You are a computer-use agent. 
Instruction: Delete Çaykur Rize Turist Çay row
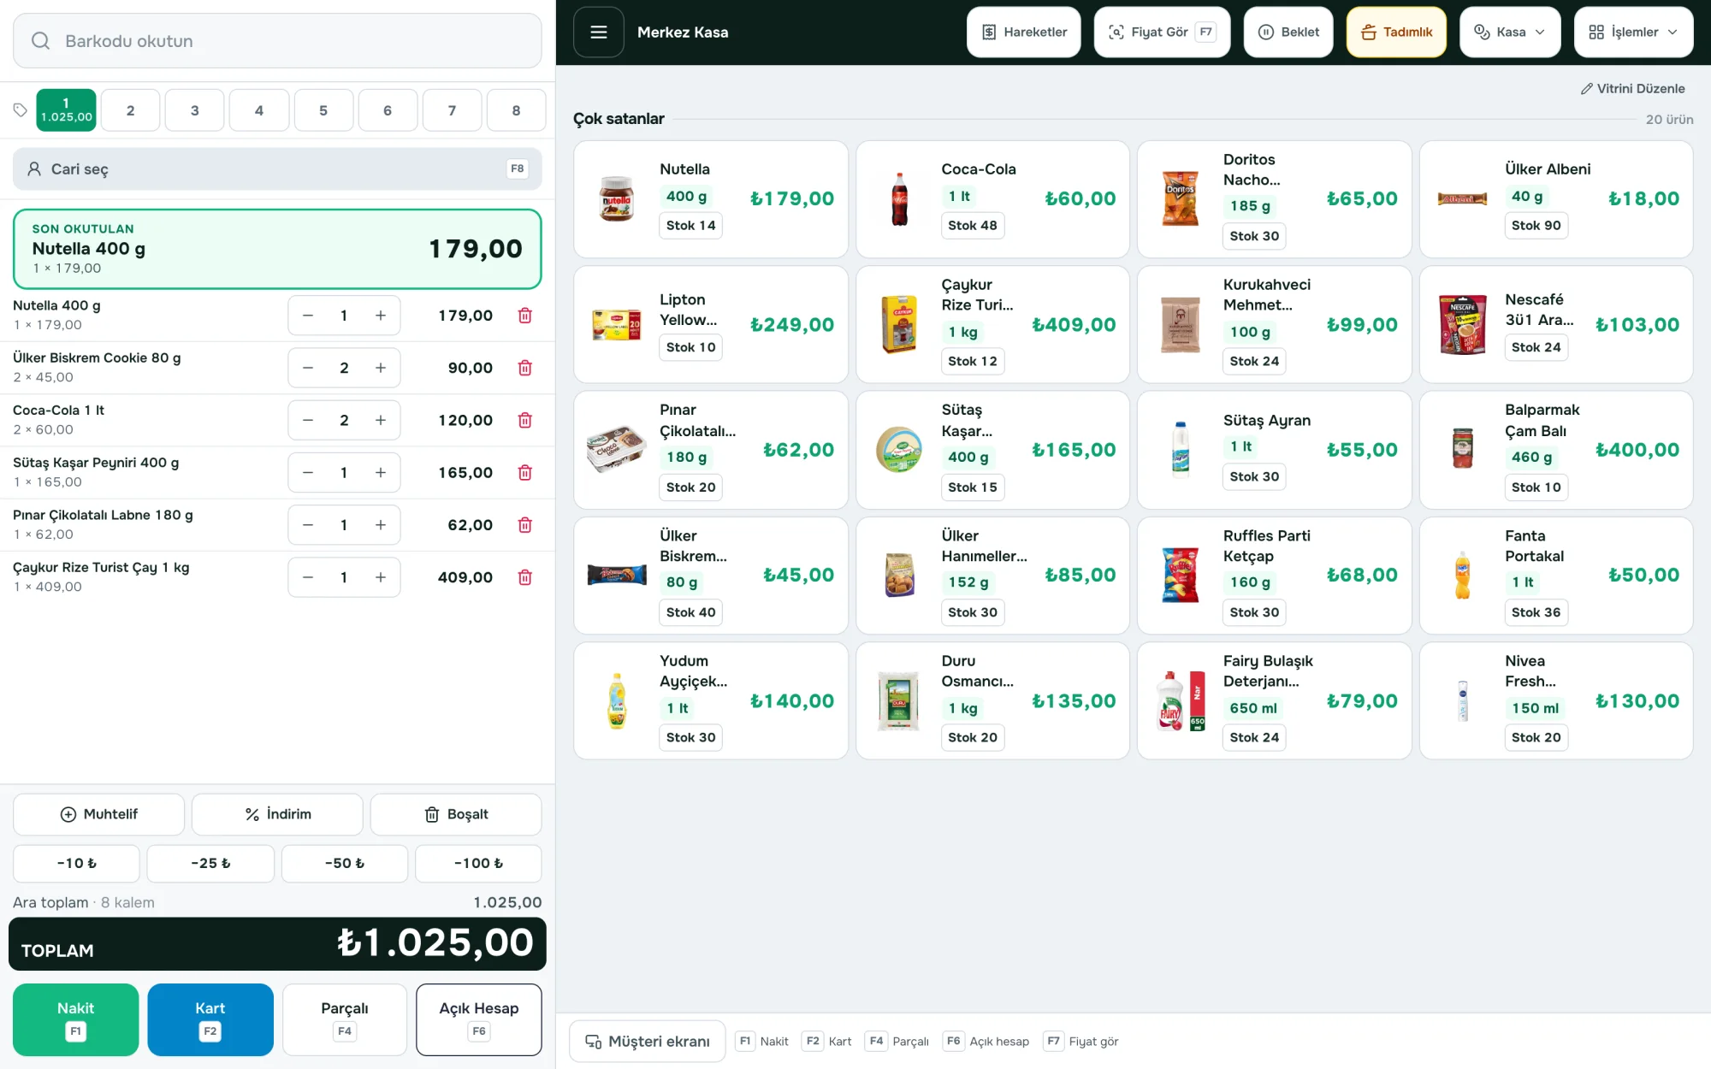525,577
